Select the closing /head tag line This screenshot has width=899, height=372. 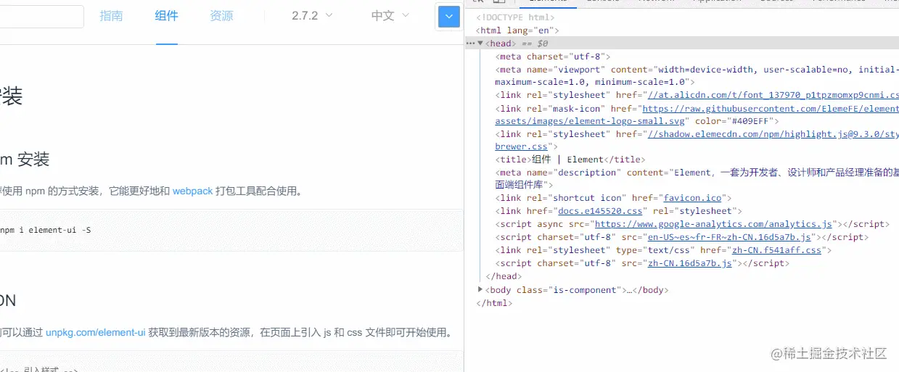[504, 276]
